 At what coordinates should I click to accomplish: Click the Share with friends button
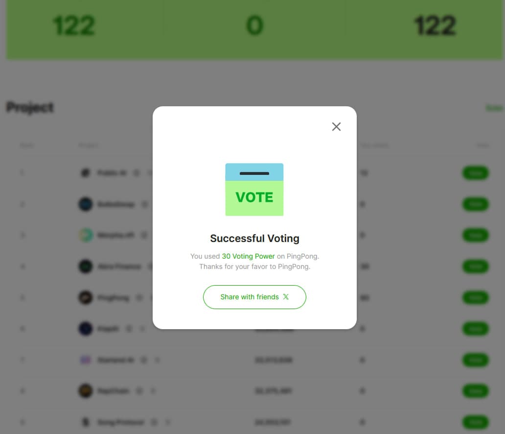254,297
